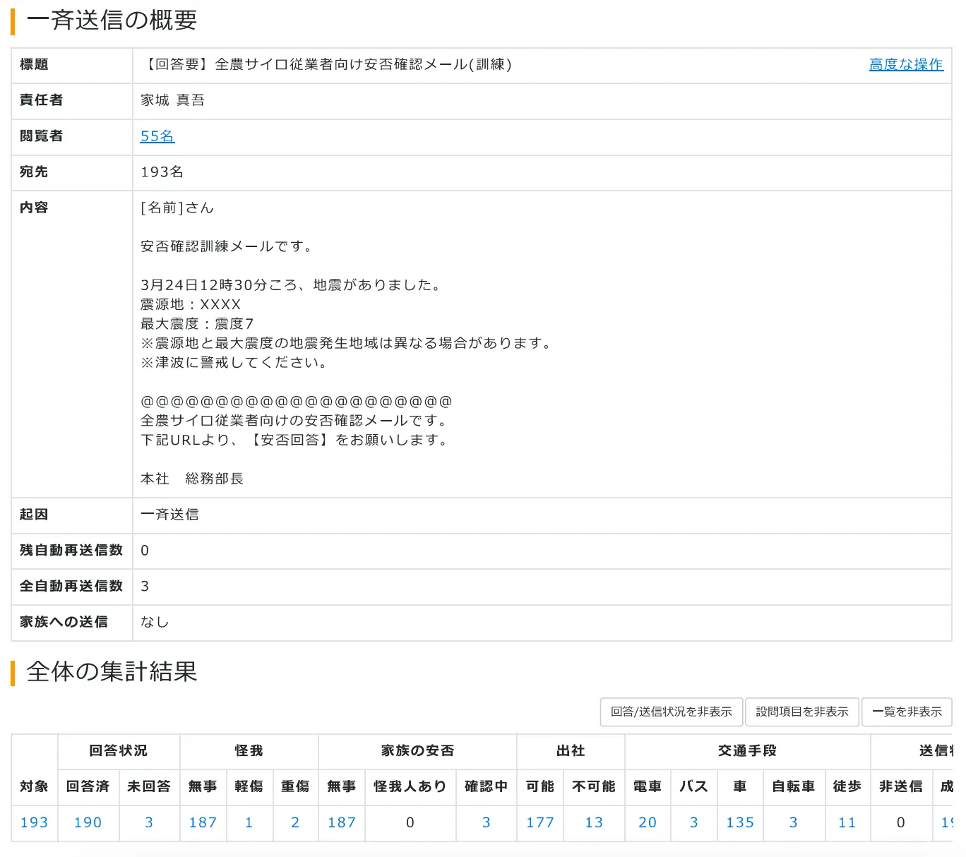Hide the 設問項目 columns
966x857 pixels.
coord(801,712)
